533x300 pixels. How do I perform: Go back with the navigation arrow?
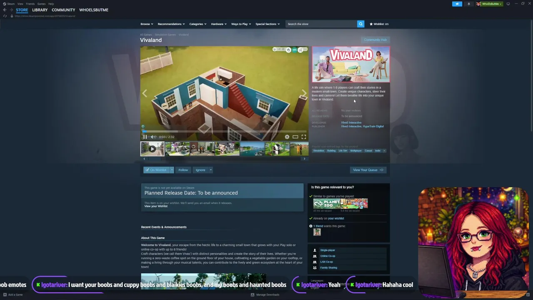[5, 10]
